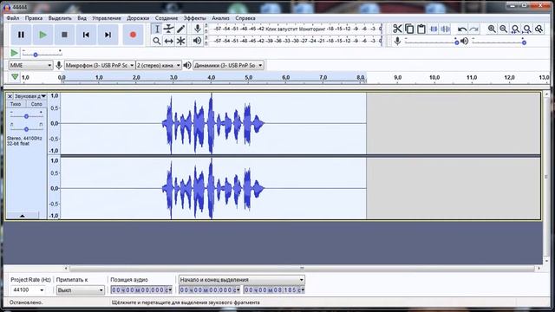The image size is (555, 312).
Task: Skip to start of track
Action: pyautogui.click(x=86, y=35)
